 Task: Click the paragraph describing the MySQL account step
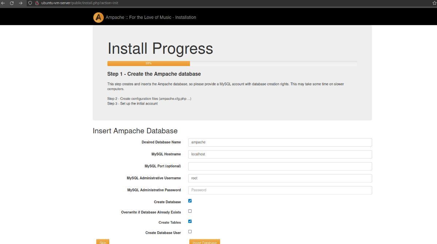(226, 86)
